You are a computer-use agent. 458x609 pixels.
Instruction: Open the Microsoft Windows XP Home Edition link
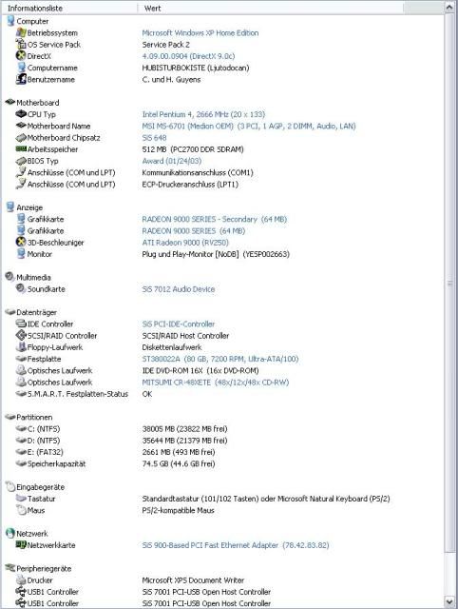[200, 33]
